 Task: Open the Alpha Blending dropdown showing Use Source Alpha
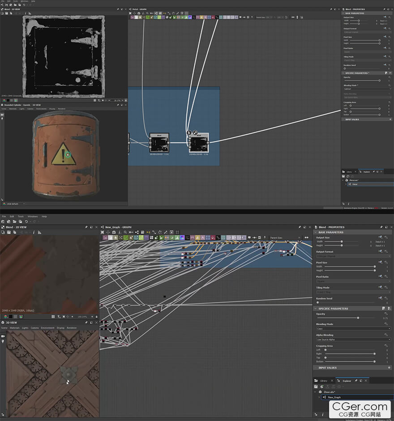[x=353, y=340]
